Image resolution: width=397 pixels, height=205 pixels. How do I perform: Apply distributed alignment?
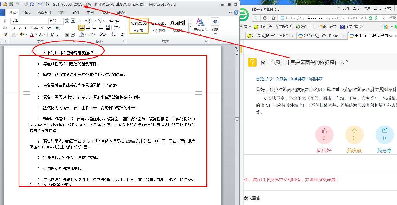[x=108, y=28]
